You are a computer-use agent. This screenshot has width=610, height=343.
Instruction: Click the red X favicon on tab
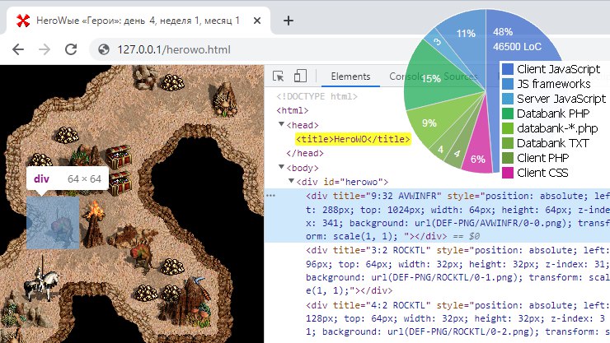(x=23, y=21)
